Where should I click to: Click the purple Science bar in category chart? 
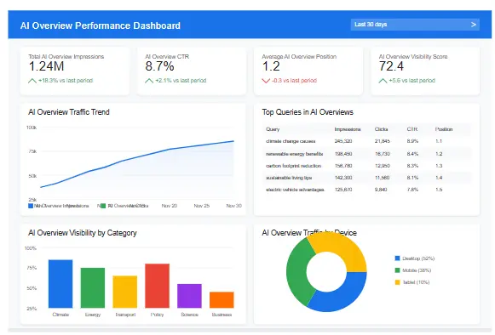pyautogui.click(x=189, y=296)
